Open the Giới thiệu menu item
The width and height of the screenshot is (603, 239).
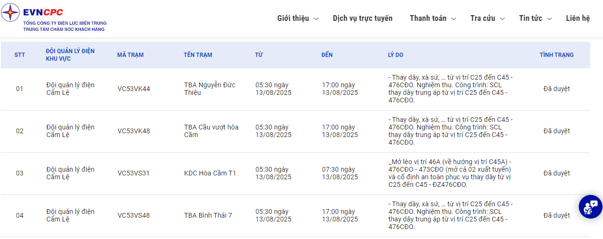pos(293,18)
